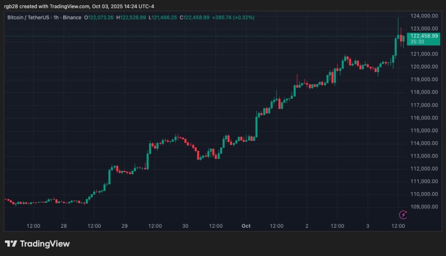The width and height of the screenshot is (446, 256).
Task: Click the 109,000.00 price axis label
Action: (x=423, y=207)
